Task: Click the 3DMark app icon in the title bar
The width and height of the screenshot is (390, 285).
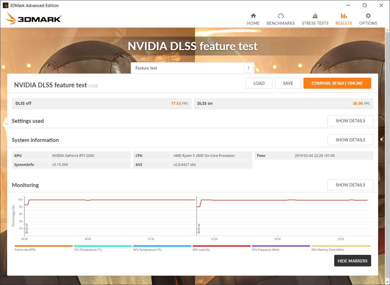Action: coord(5,5)
